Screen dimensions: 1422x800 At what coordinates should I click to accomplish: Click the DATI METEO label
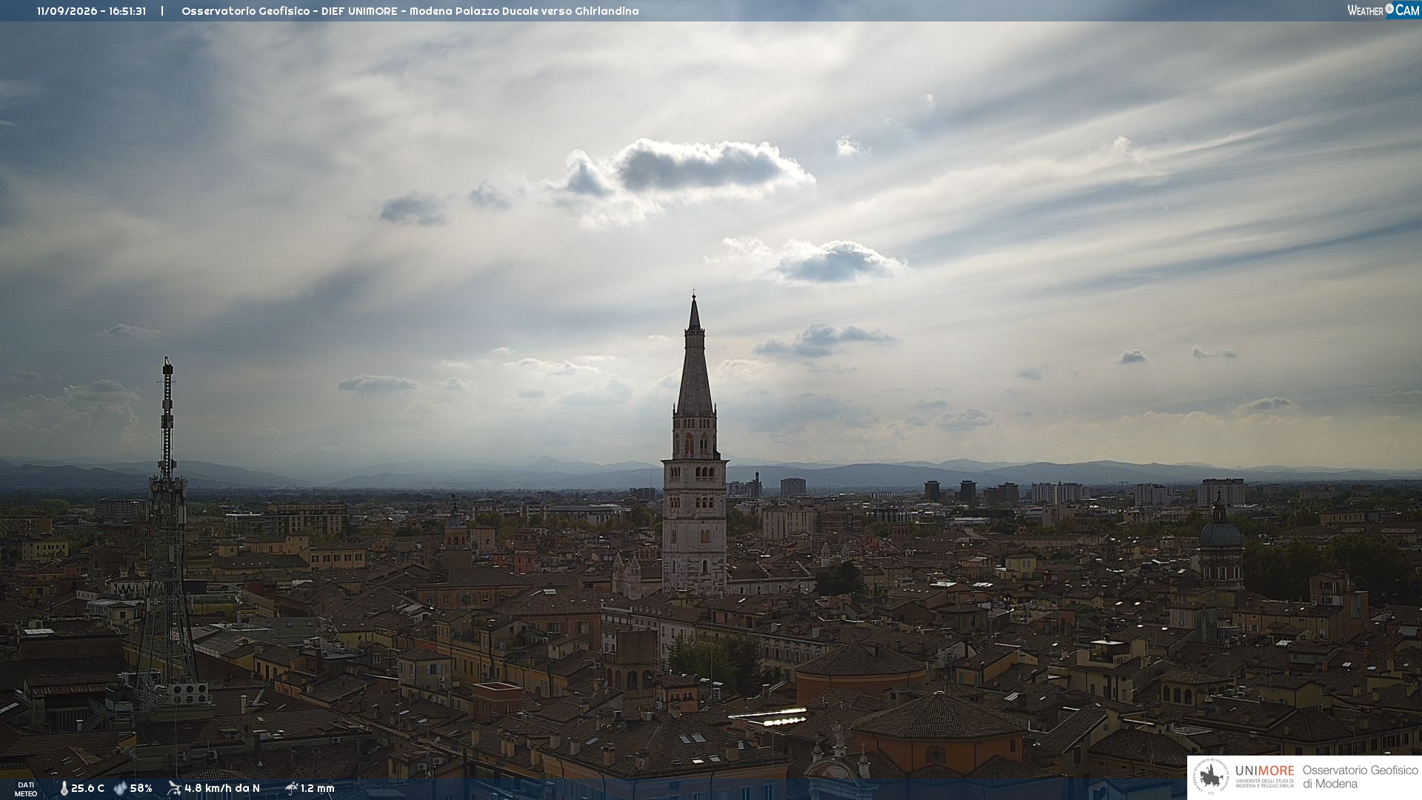pos(26,789)
